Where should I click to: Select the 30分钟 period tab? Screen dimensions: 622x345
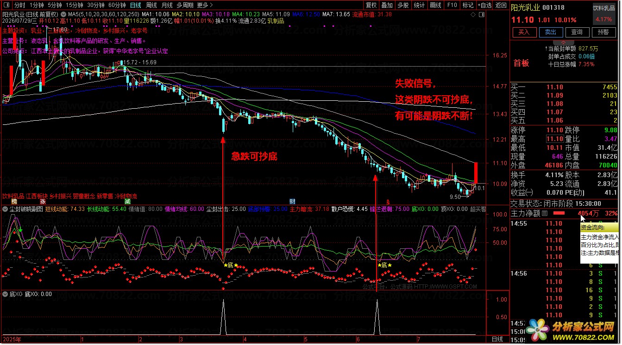click(96, 5)
